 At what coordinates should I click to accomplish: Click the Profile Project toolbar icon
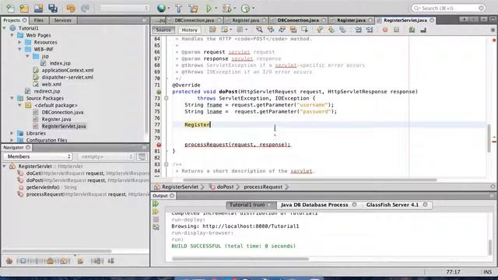click(245, 8)
